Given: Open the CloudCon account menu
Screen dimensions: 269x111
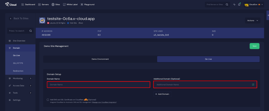Looking at the screenshot, I should tap(254, 4).
